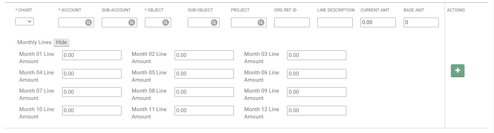Viewport: 494px width, 133px height.
Task: Select the Line Description field
Action: 335,22
